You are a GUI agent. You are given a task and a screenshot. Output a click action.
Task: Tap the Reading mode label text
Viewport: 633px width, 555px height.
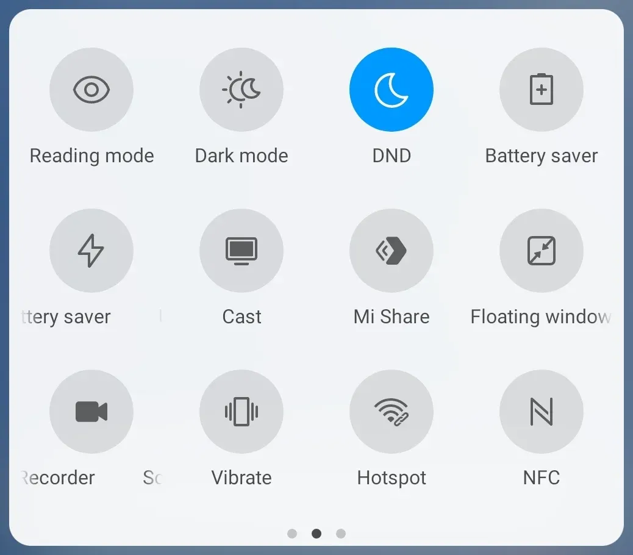coord(91,156)
